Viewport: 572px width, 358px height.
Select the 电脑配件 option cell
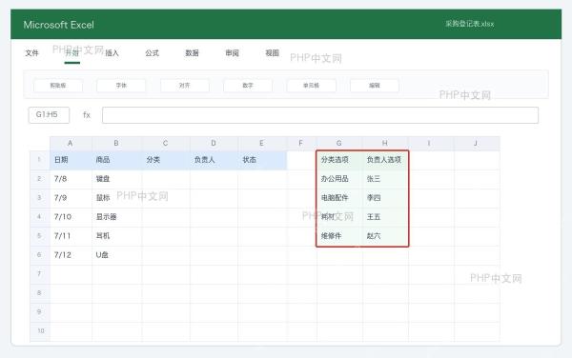tap(339, 198)
